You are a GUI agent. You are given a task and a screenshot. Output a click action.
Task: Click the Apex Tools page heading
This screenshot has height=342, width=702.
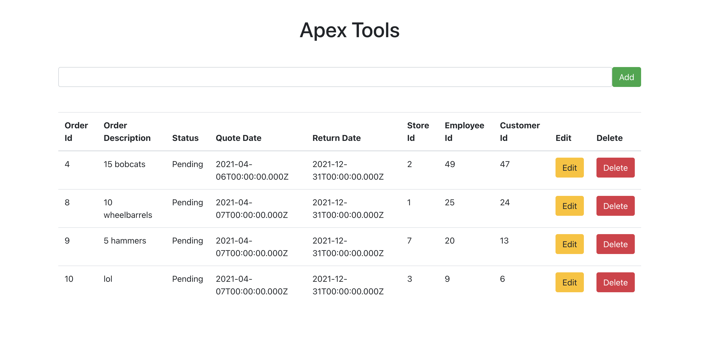(x=349, y=30)
